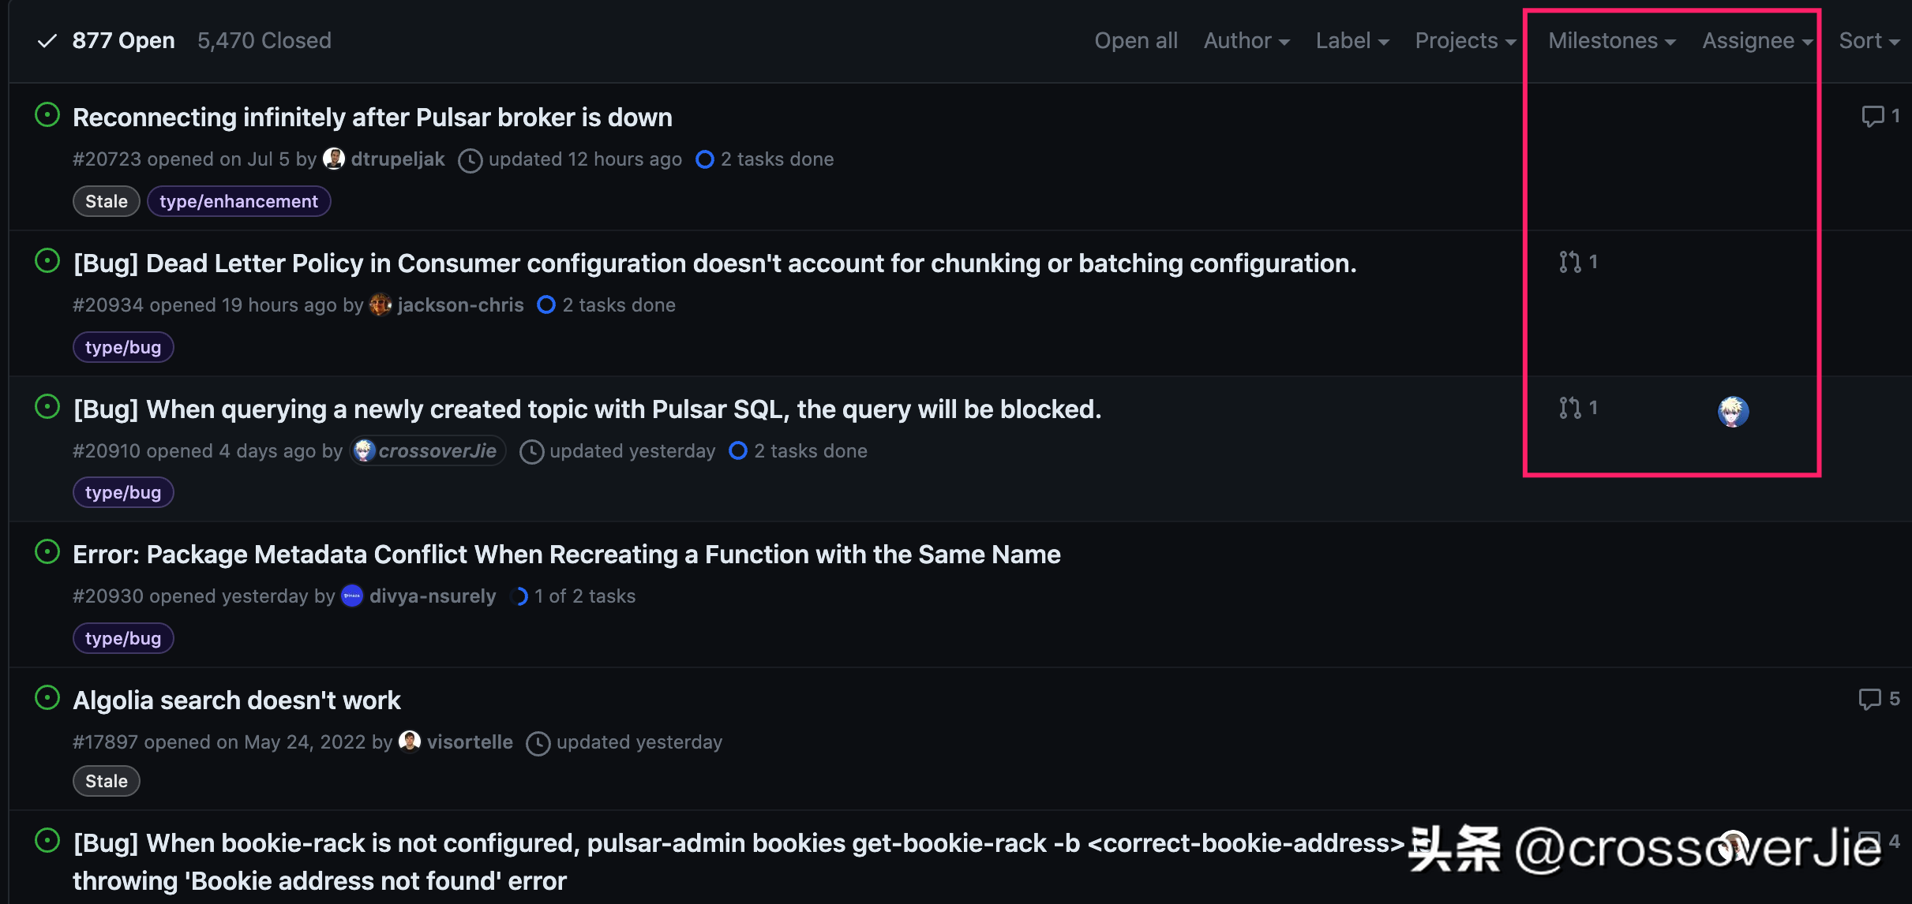Click dtrupeljak's avatar icon
The width and height of the screenshot is (1912, 904).
tap(334, 159)
